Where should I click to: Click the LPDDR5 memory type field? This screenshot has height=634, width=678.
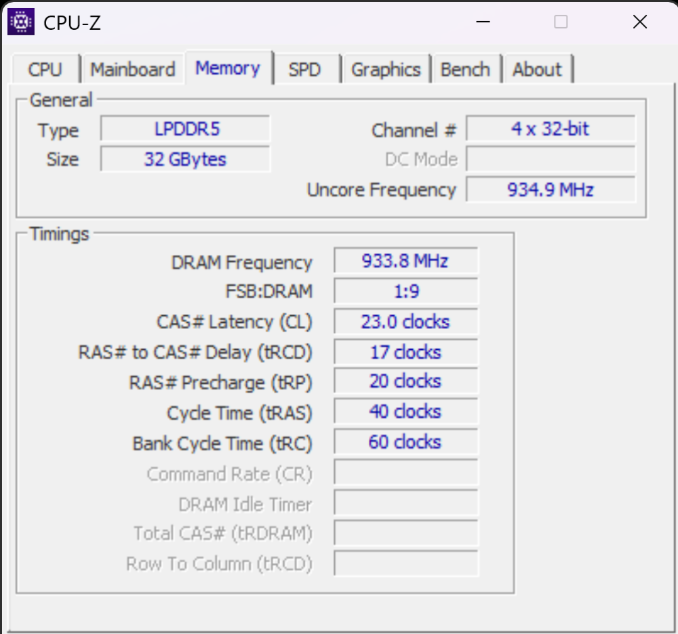185,128
